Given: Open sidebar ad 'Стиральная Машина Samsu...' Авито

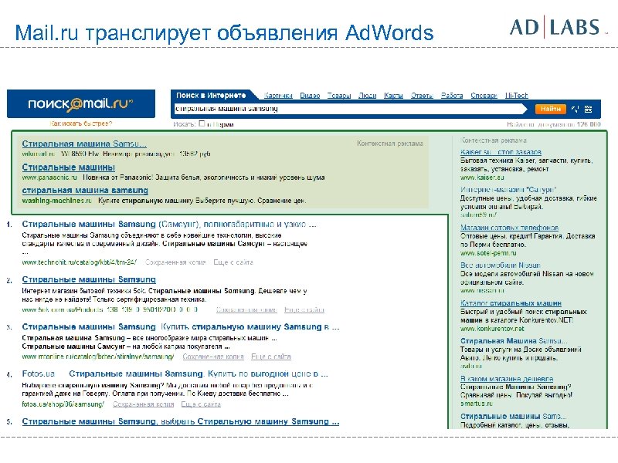Looking at the screenshot, I should [x=514, y=341].
